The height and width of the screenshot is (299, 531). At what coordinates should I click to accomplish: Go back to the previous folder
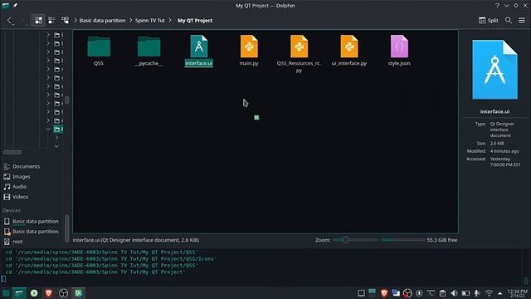point(9,20)
